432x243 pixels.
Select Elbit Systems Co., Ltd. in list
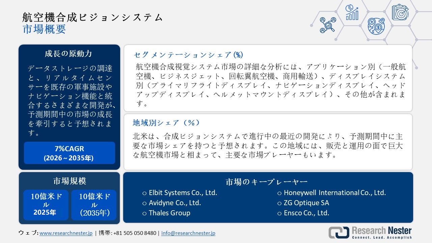(x=183, y=193)
